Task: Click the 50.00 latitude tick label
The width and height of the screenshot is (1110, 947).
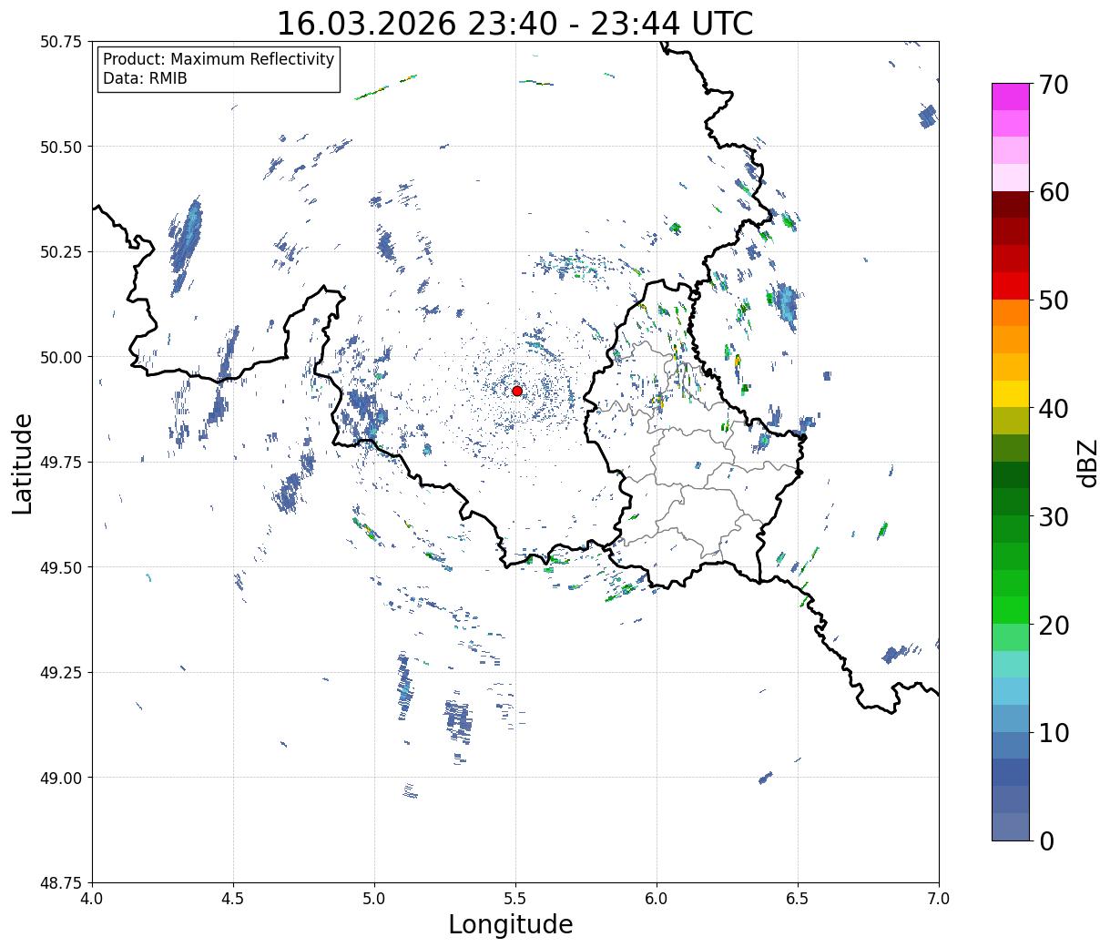Action: pyautogui.click(x=61, y=357)
